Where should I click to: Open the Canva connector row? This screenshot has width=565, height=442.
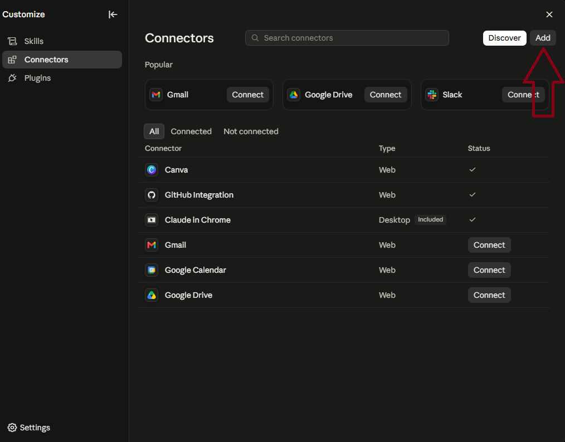coord(344,170)
